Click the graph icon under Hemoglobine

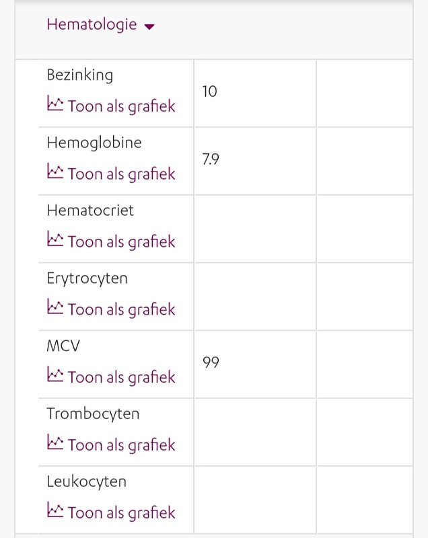click(55, 171)
